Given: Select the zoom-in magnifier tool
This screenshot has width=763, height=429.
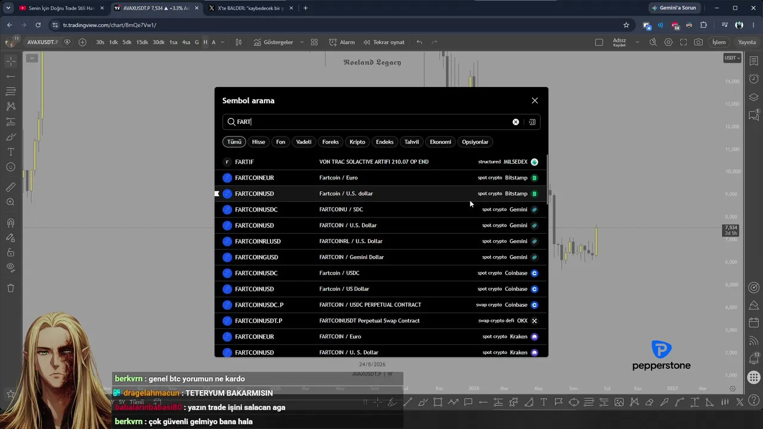Looking at the screenshot, I should click(11, 203).
